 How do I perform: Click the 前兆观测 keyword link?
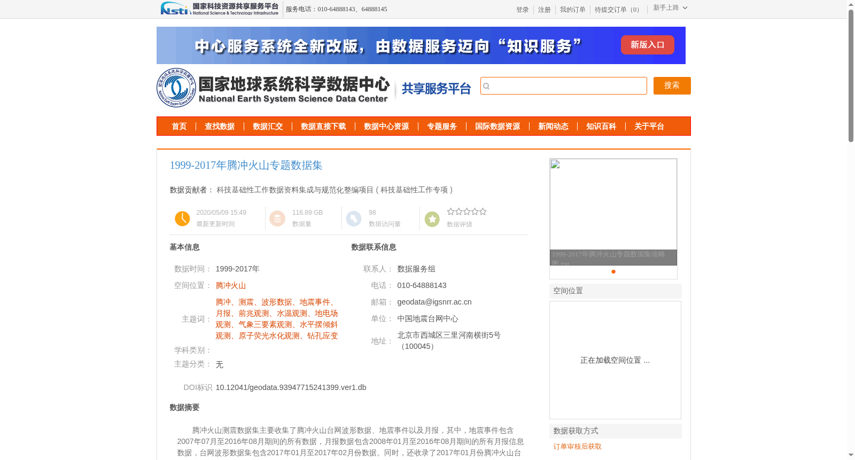pyautogui.click(x=254, y=313)
